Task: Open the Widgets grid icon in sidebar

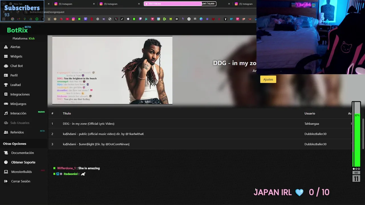Action: [6, 56]
